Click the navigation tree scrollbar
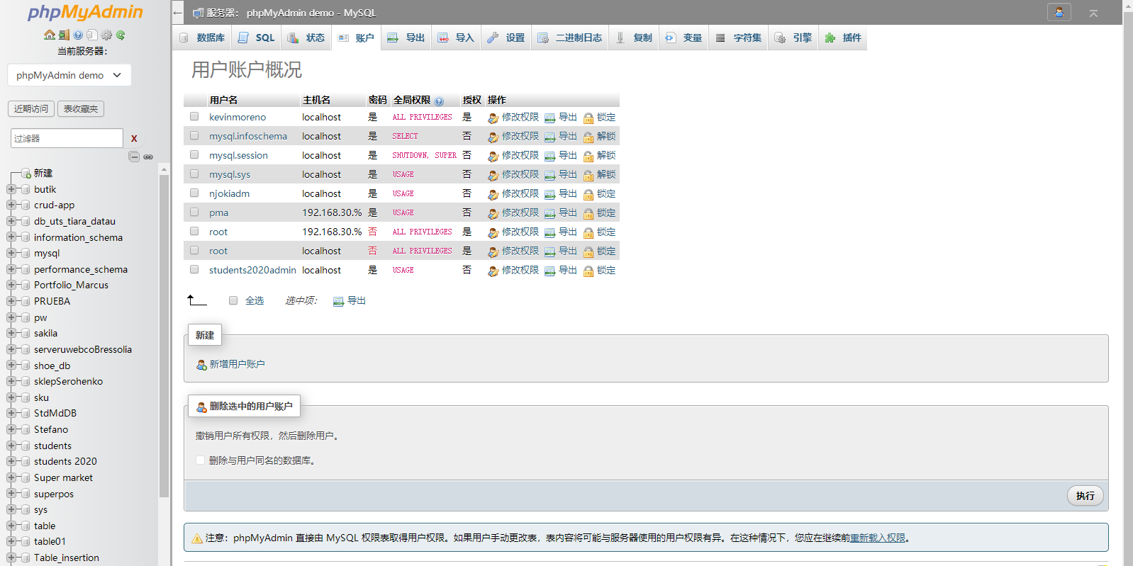Image resolution: width=1133 pixels, height=566 pixels. tap(164, 336)
